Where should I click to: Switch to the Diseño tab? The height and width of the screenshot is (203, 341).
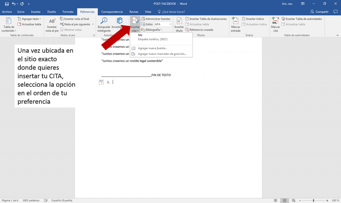point(52,12)
